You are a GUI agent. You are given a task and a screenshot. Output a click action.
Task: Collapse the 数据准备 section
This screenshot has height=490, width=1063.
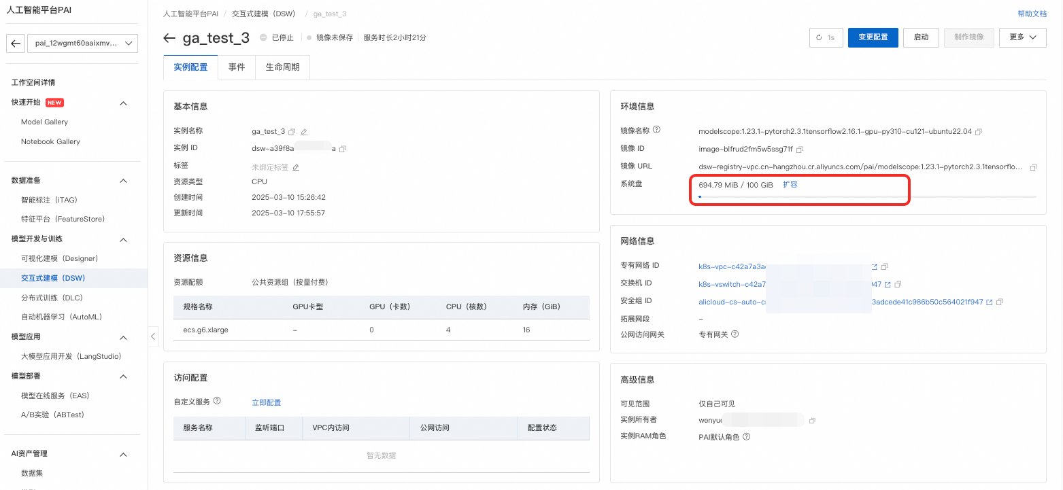pos(123,181)
